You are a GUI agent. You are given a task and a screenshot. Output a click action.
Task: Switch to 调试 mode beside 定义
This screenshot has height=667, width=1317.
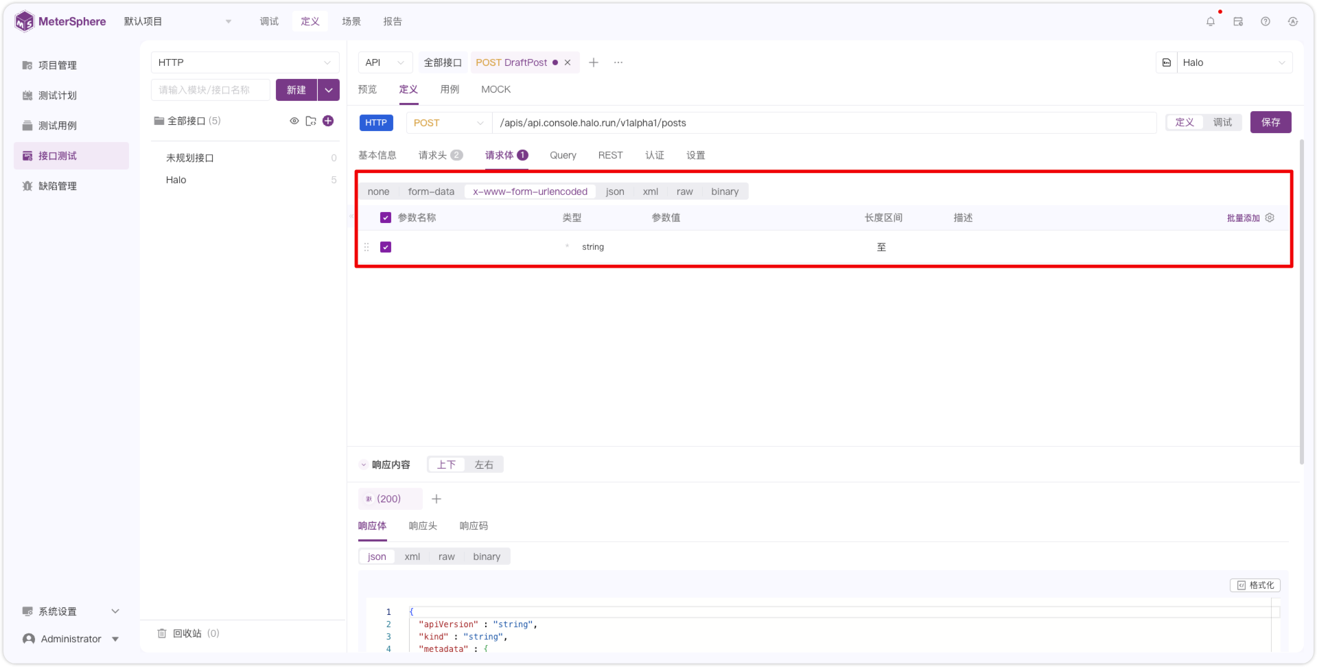pos(1222,122)
